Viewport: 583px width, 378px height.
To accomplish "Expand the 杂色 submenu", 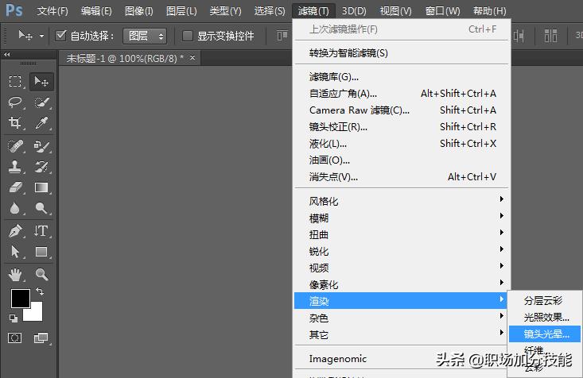I will coord(402,318).
